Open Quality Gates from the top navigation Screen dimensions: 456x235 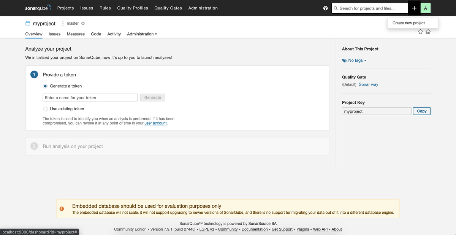pos(168,8)
